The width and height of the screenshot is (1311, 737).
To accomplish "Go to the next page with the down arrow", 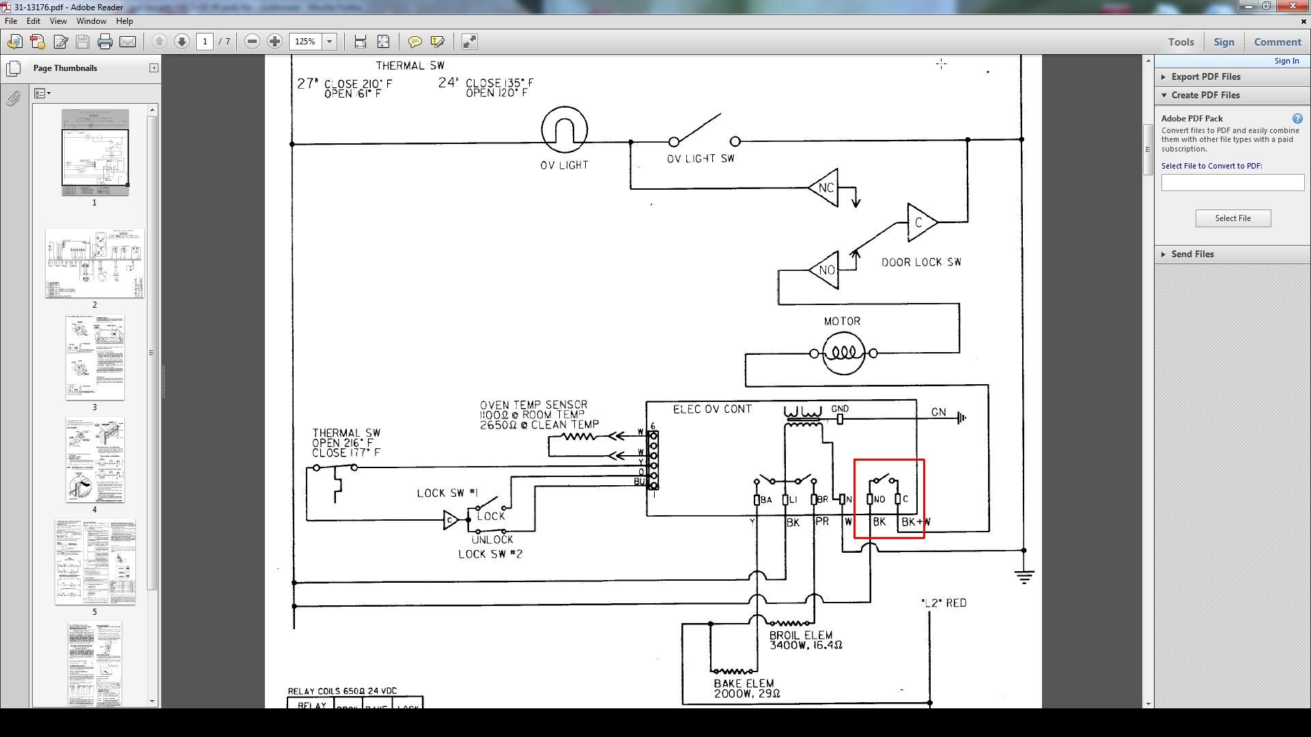I will point(182,42).
